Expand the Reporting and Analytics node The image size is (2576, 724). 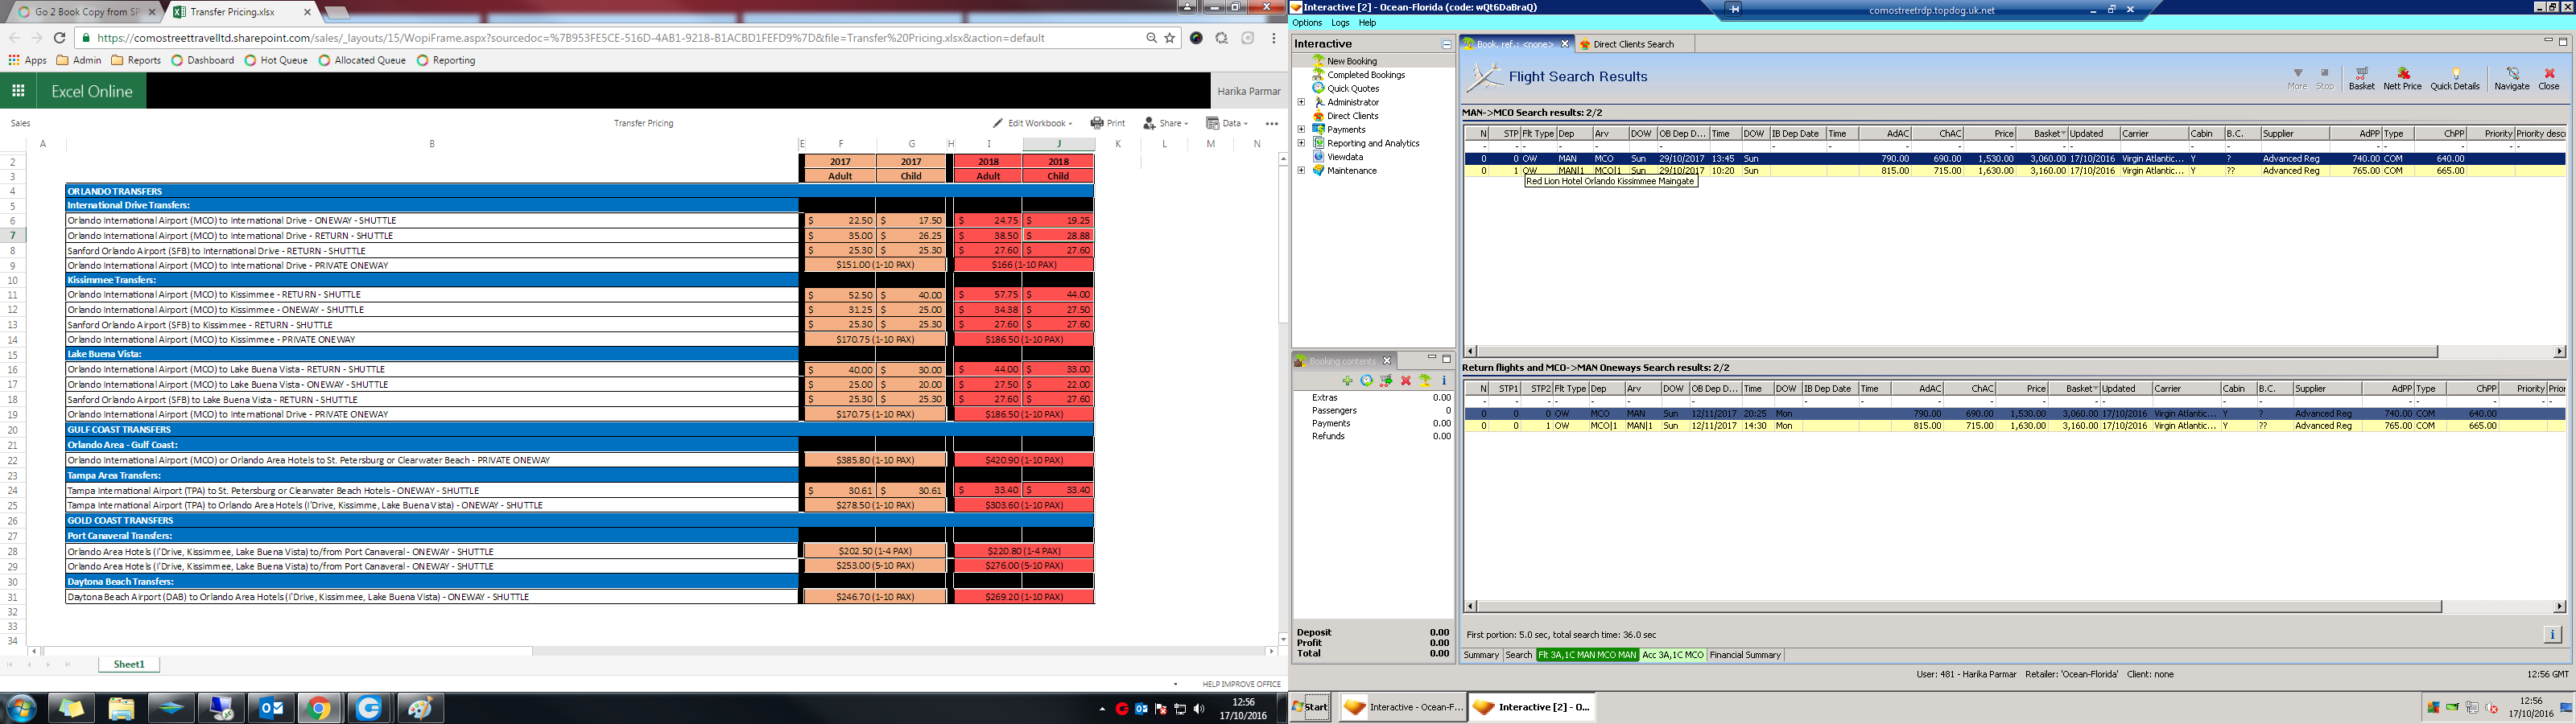click(1301, 143)
